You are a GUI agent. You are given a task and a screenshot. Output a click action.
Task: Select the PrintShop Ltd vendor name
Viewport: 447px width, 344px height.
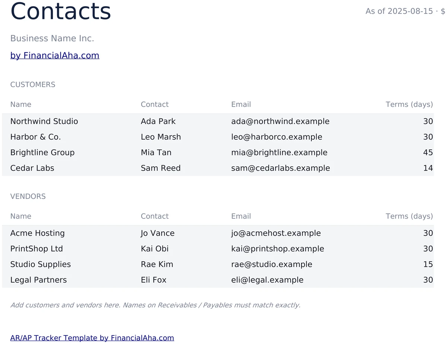[37, 249]
